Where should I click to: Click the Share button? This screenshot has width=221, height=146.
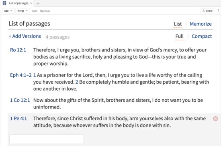pyautogui.click(x=207, y=11)
